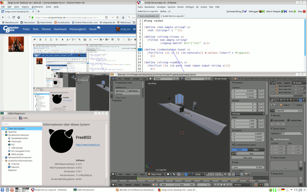Open Firefox downloads arrow icon
This screenshot has width=307, height=192.
[x=123, y=17]
